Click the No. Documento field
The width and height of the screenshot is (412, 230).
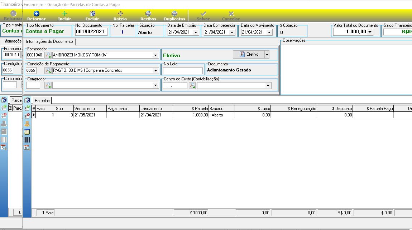91,32
